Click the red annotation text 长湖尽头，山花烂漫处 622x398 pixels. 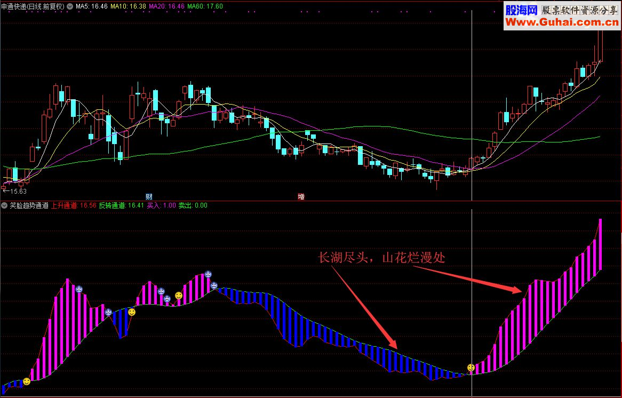[x=381, y=258]
